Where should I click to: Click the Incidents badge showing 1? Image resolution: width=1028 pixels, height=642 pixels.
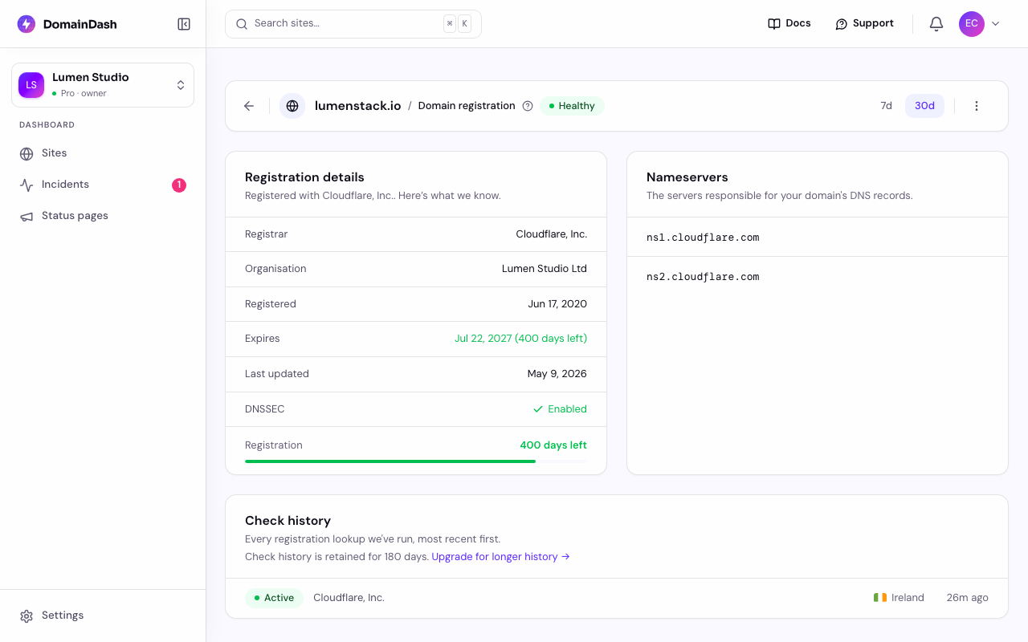(178, 185)
